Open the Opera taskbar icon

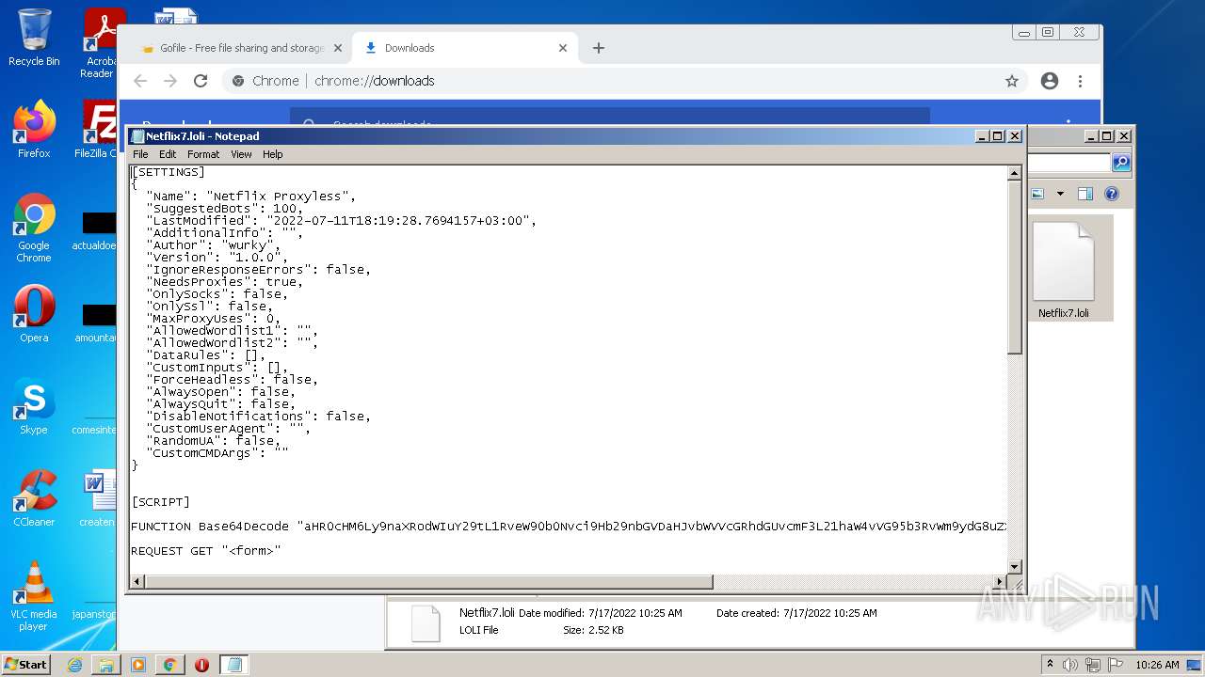click(201, 665)
